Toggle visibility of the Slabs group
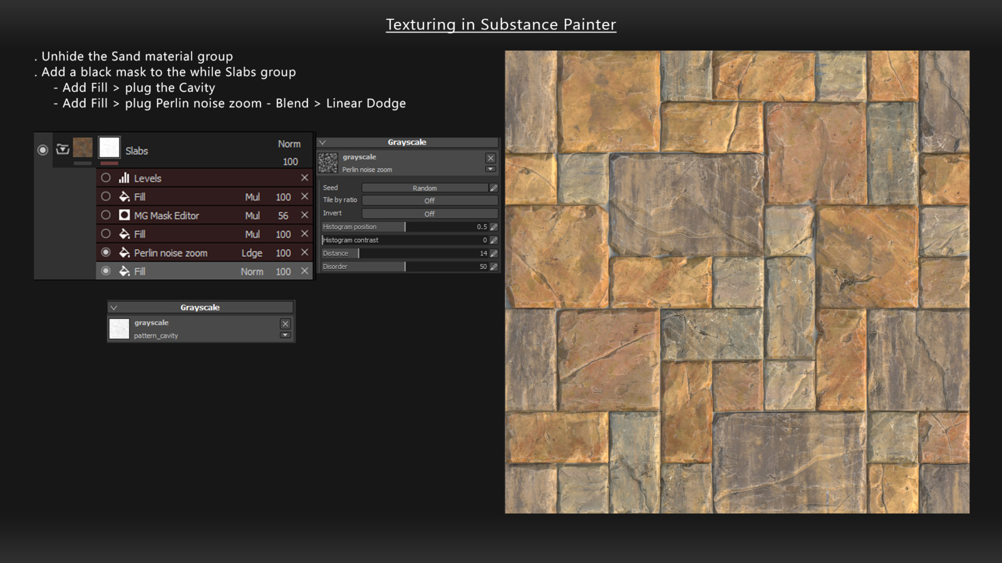This screenshot has width=1002, height=563. (43, 150)
